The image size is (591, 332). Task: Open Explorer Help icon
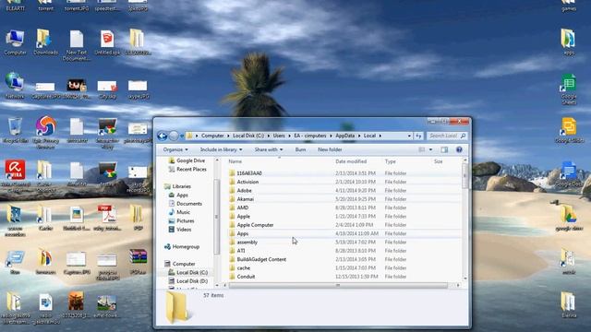459,149
